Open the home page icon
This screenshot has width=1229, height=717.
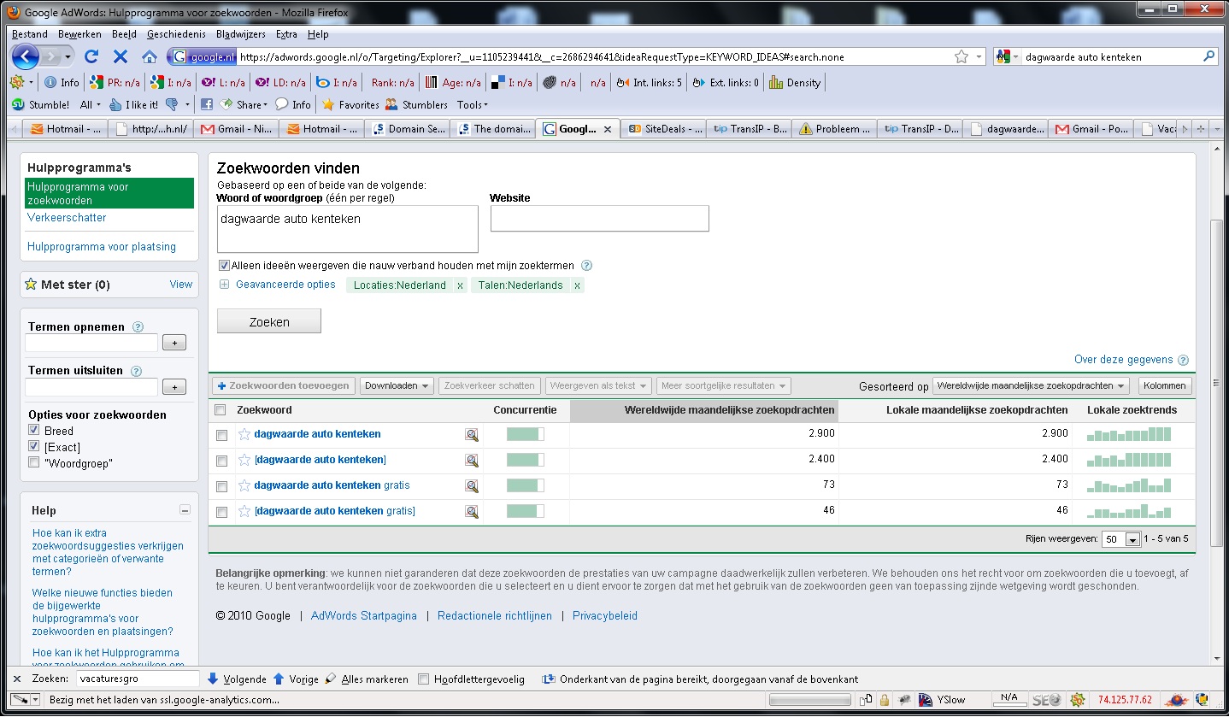point(150,57)
